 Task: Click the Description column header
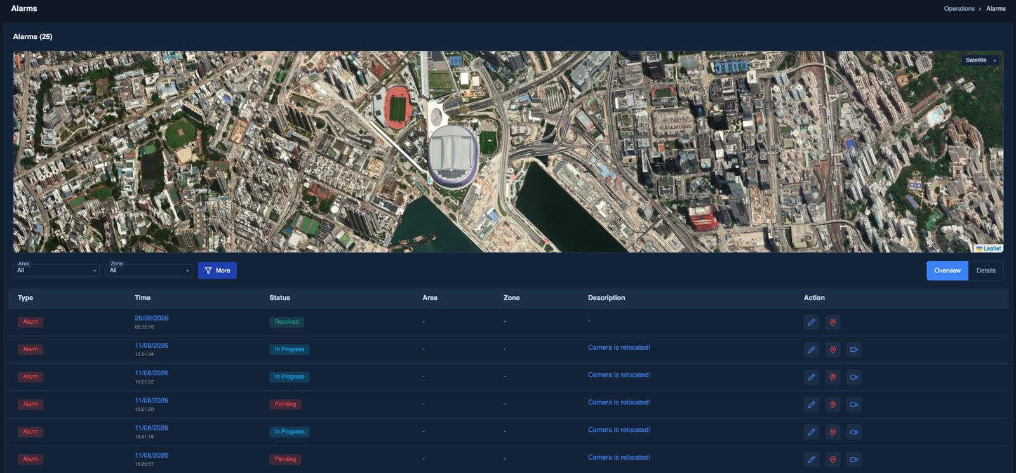coord(606,298)
